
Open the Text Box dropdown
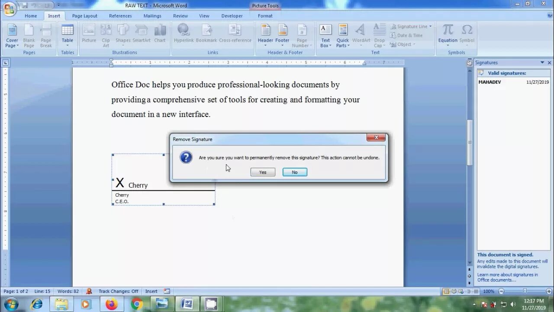pyautogui.click(x=325, y=36)
